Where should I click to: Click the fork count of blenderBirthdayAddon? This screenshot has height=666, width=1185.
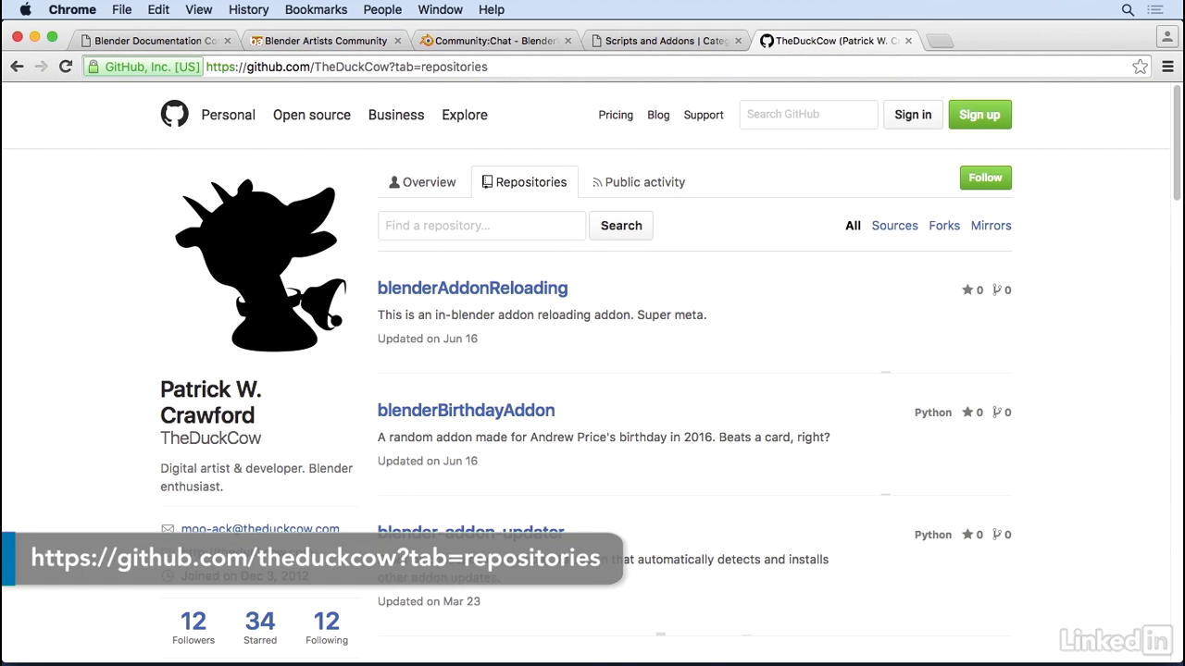click(1002, 412)
